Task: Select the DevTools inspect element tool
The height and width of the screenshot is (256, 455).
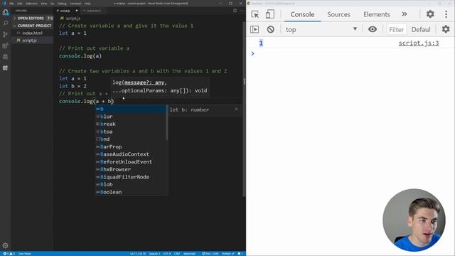Action: pos(255,14)
